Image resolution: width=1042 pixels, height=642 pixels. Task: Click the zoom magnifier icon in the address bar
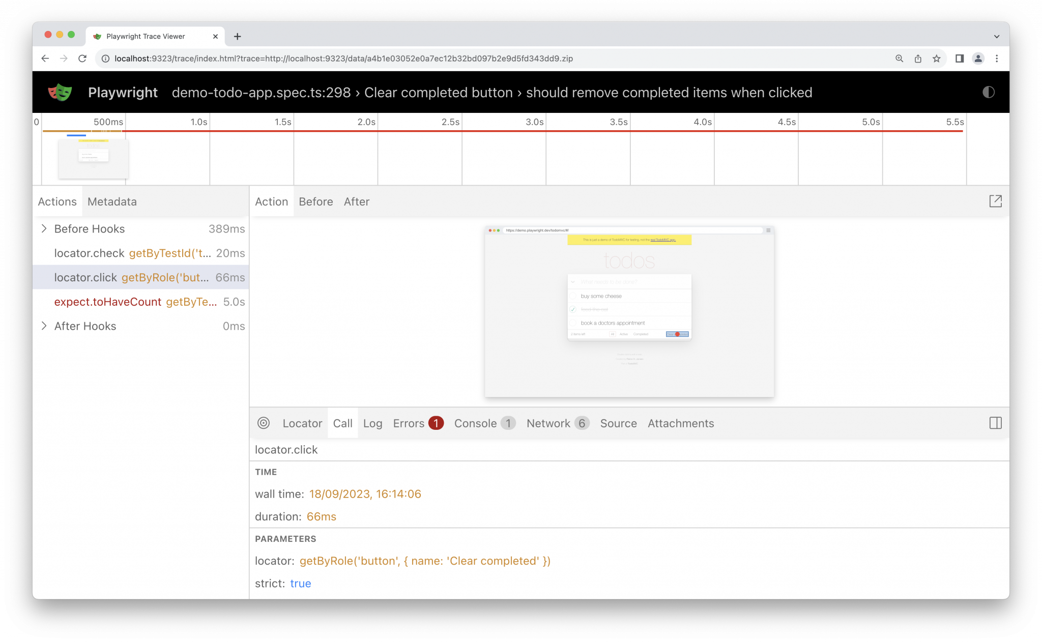tap(899, 58)
